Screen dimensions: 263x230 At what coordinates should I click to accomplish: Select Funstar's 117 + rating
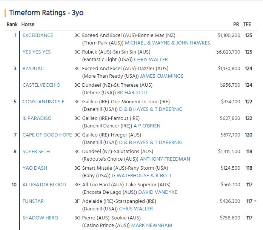click(251, 201)
